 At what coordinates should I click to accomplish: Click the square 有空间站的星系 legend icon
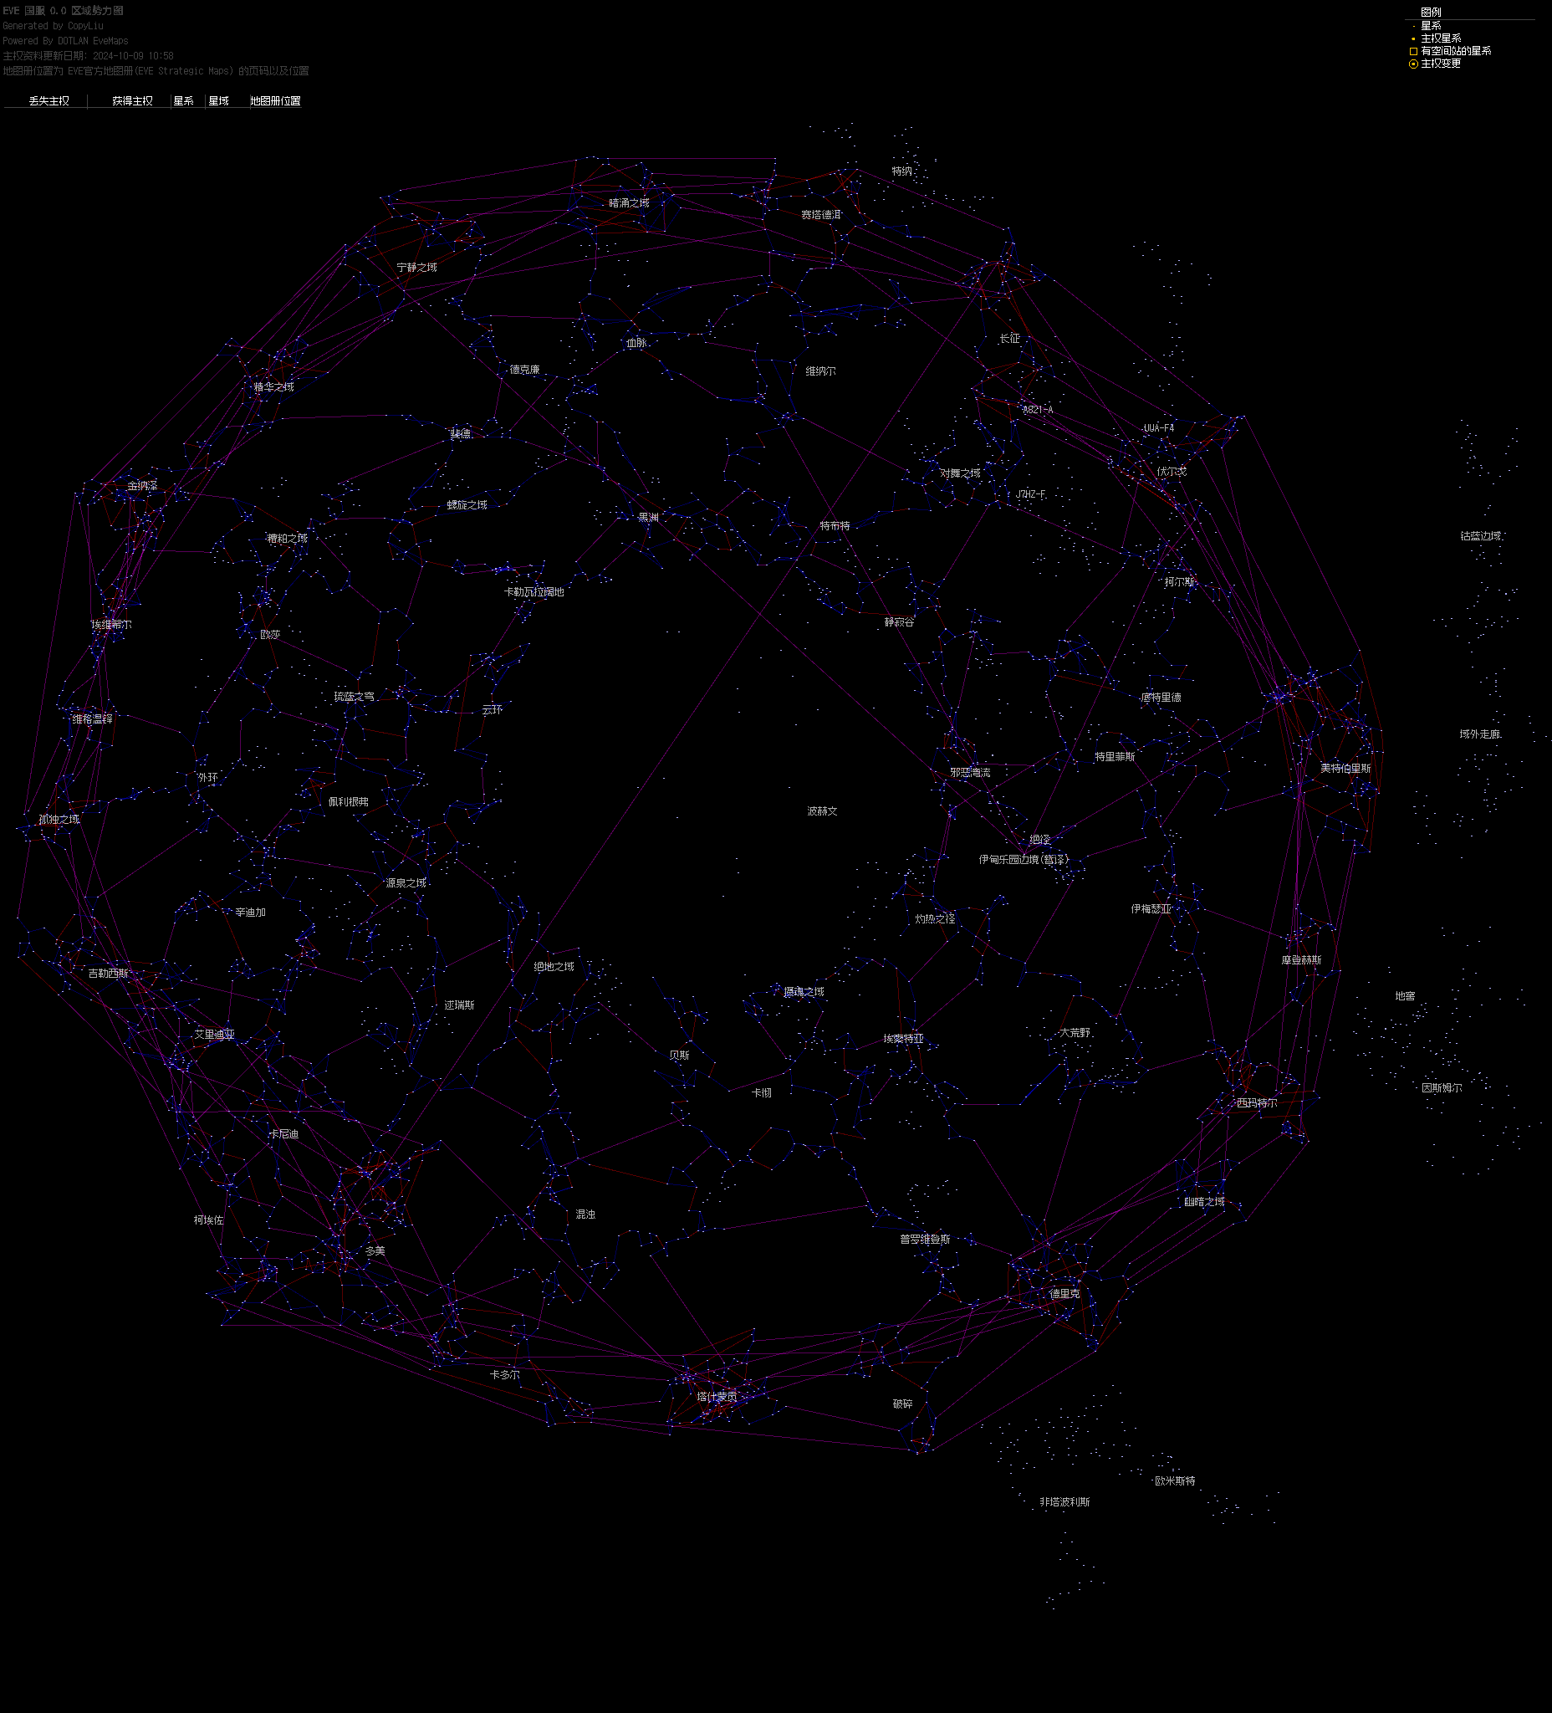1413,51
